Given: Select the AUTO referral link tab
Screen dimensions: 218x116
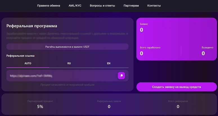Looking at the screenshot, I should (28, 63).
